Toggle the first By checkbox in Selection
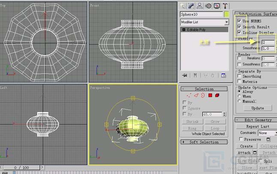The image size is (277, 174). pos(184,102)
